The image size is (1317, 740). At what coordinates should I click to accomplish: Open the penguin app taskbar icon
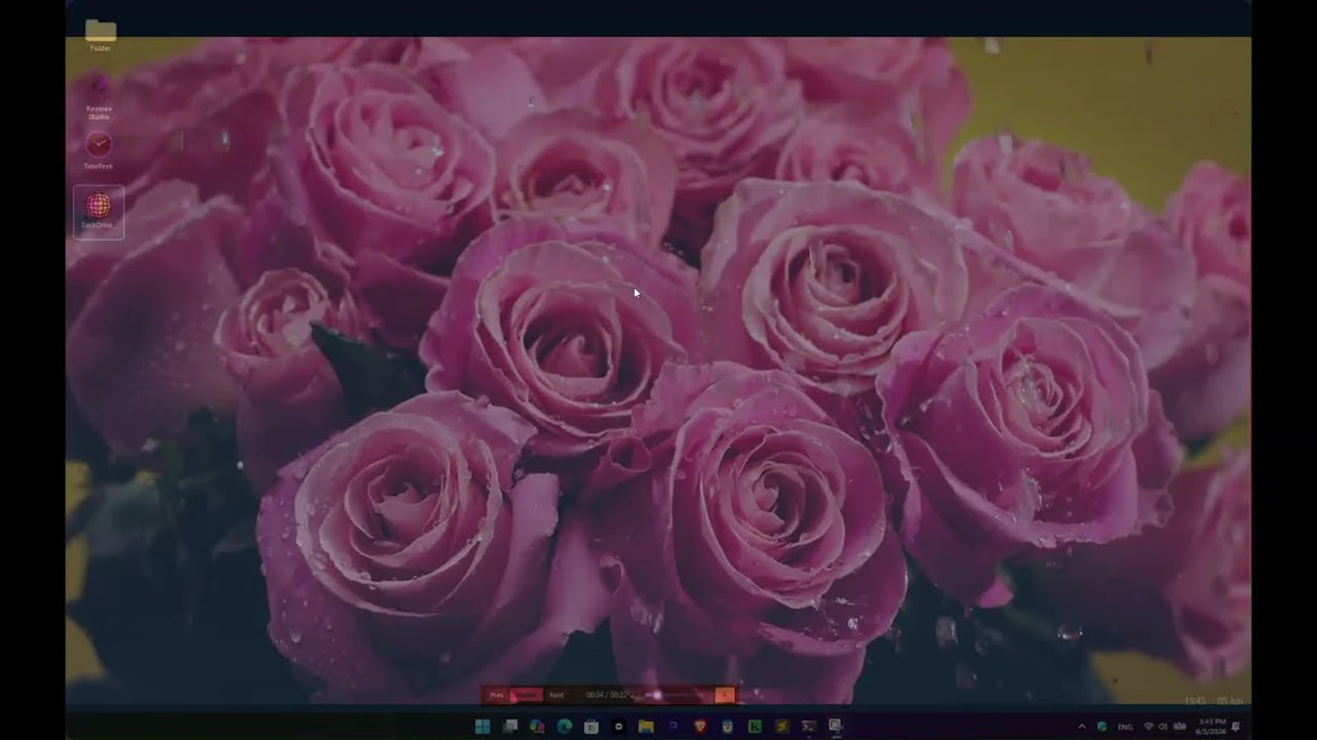(x=728, y=726)
